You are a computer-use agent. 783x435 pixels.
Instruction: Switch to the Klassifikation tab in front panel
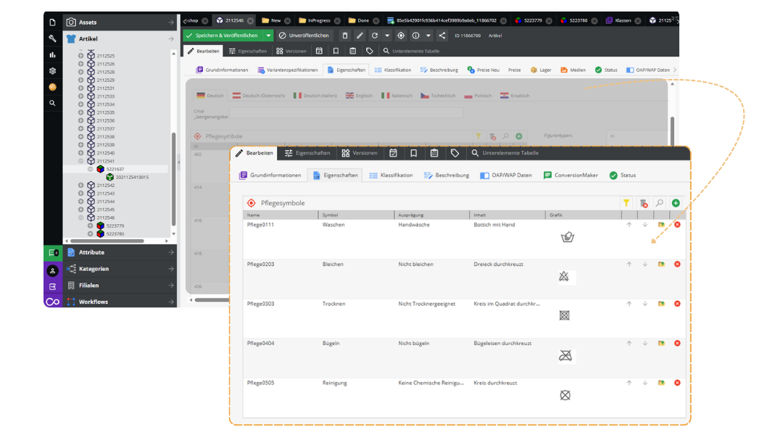[391, 175]
